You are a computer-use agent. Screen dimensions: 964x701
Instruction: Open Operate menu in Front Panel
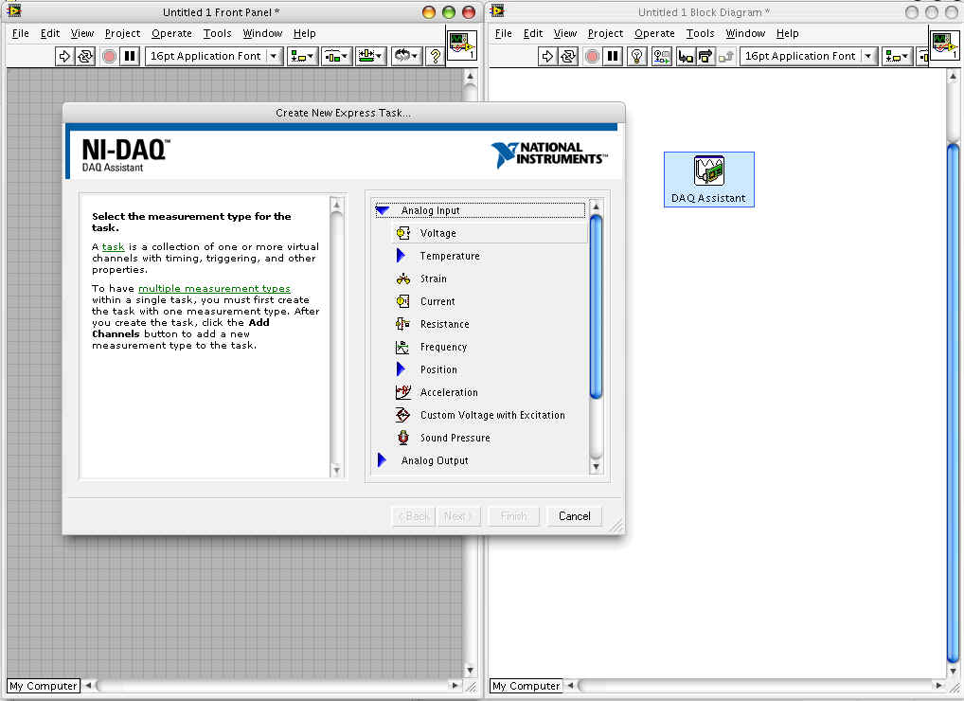171,33
